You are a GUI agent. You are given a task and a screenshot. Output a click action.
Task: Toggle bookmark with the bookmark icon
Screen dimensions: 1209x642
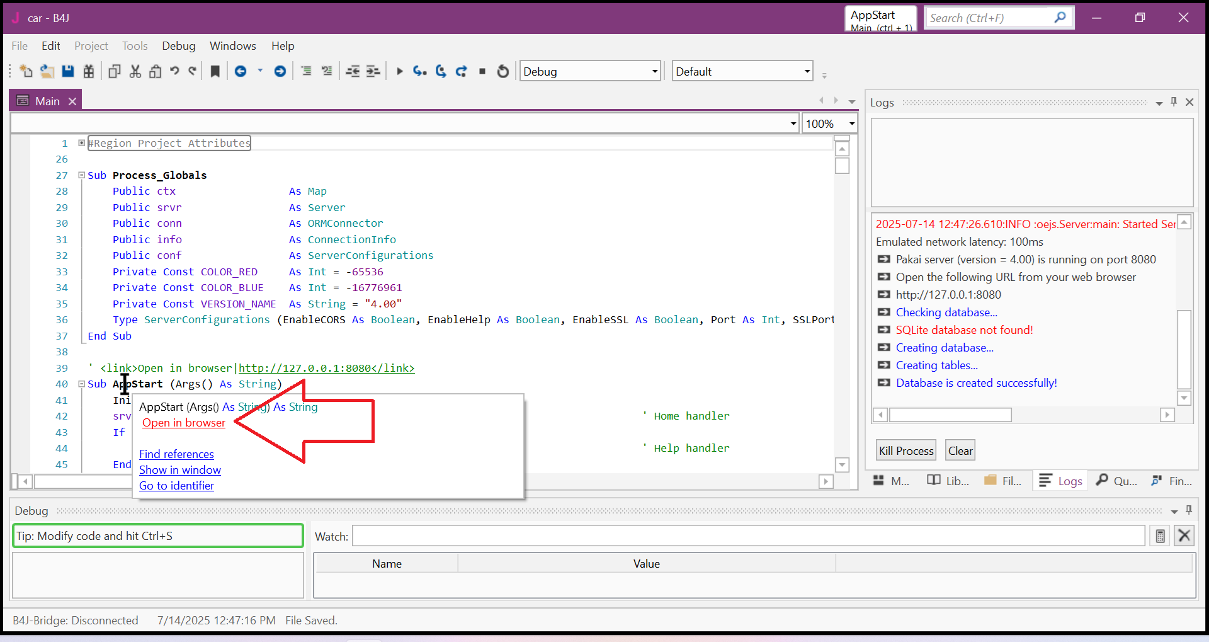pos(215,71)
